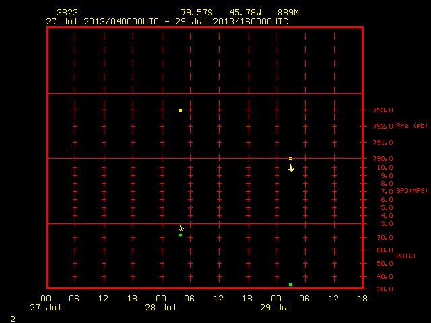Select the small wind barb above the 70.0 humidity marker
The height and width of the screenshot is (323, 431).
tap(181, 227)
